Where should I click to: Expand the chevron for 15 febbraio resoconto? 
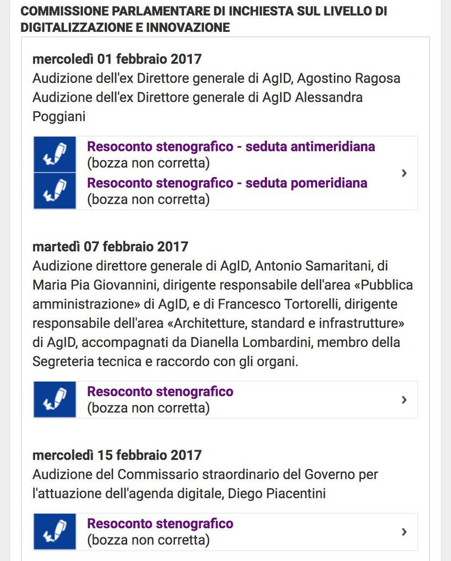click(404, 532)
